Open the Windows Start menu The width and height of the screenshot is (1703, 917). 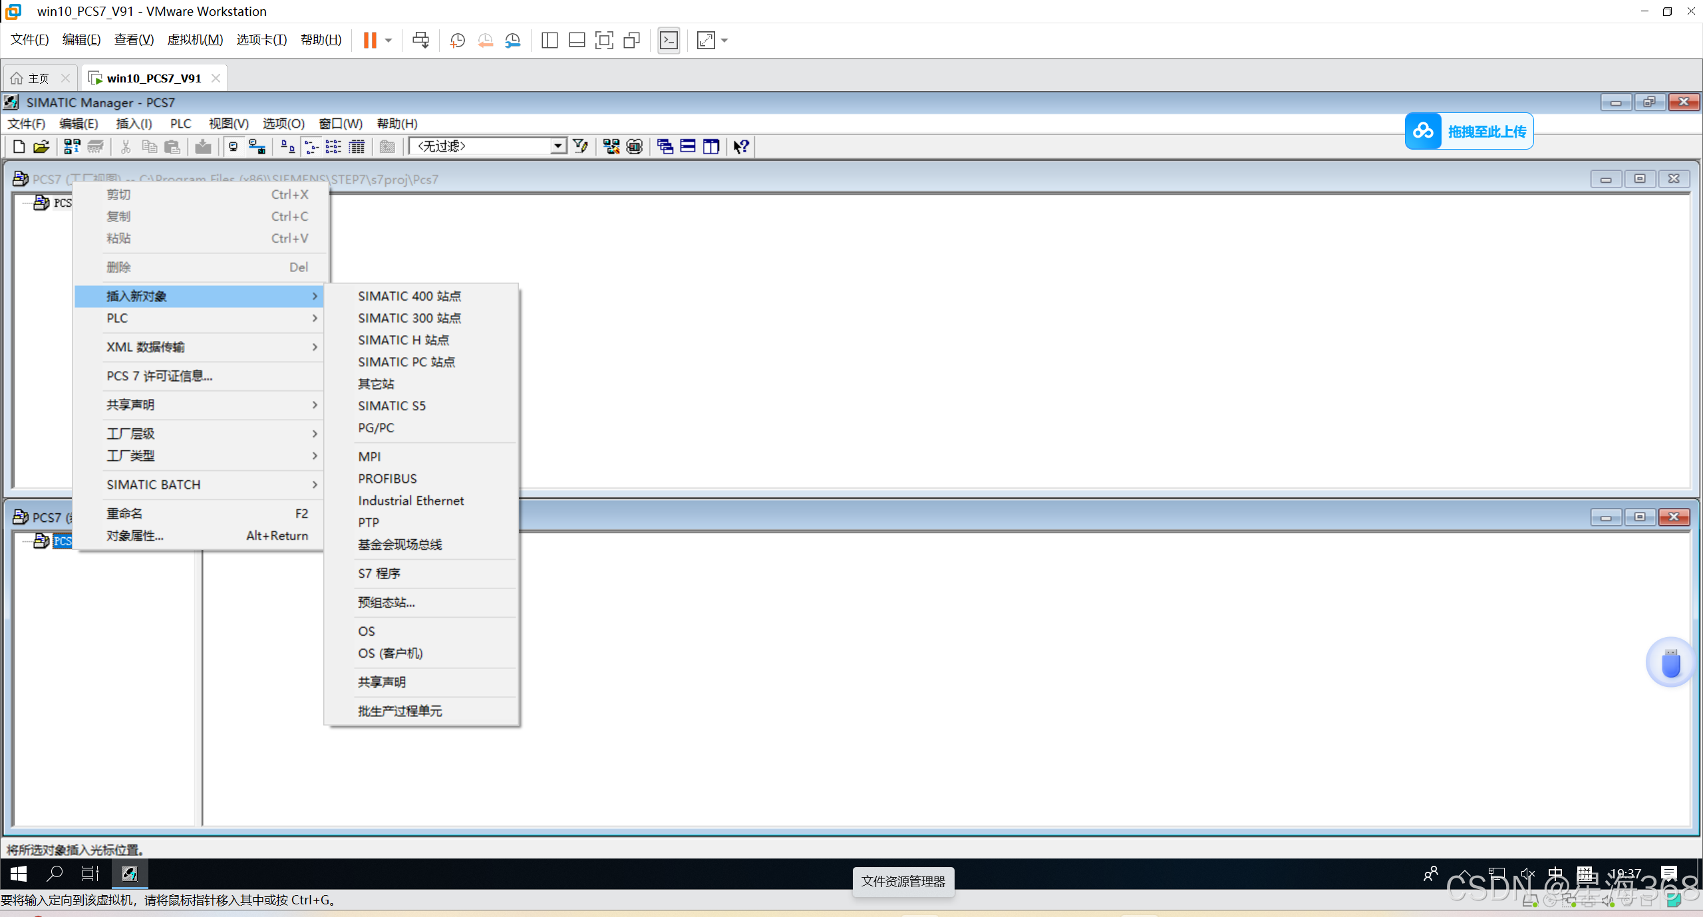18,874
